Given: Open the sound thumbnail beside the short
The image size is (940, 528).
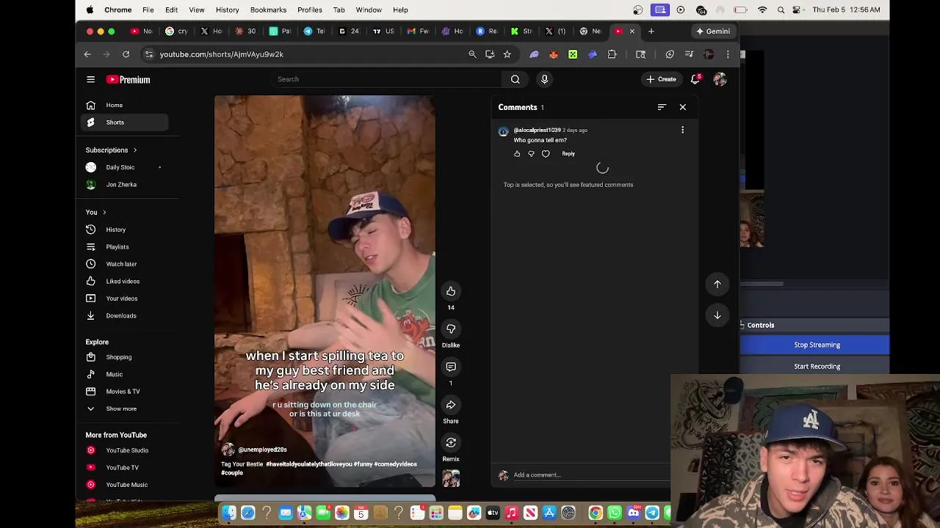Looking at the screenshot, I should tap(451, 479).
